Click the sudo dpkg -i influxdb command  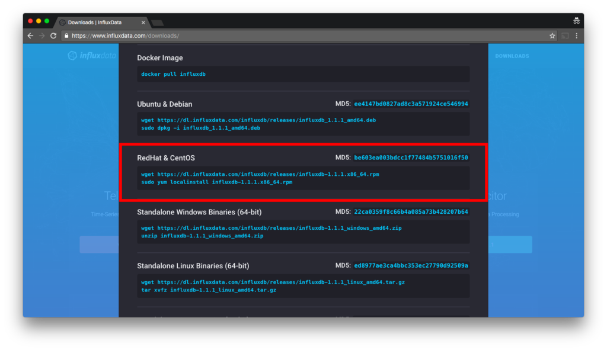200,128
